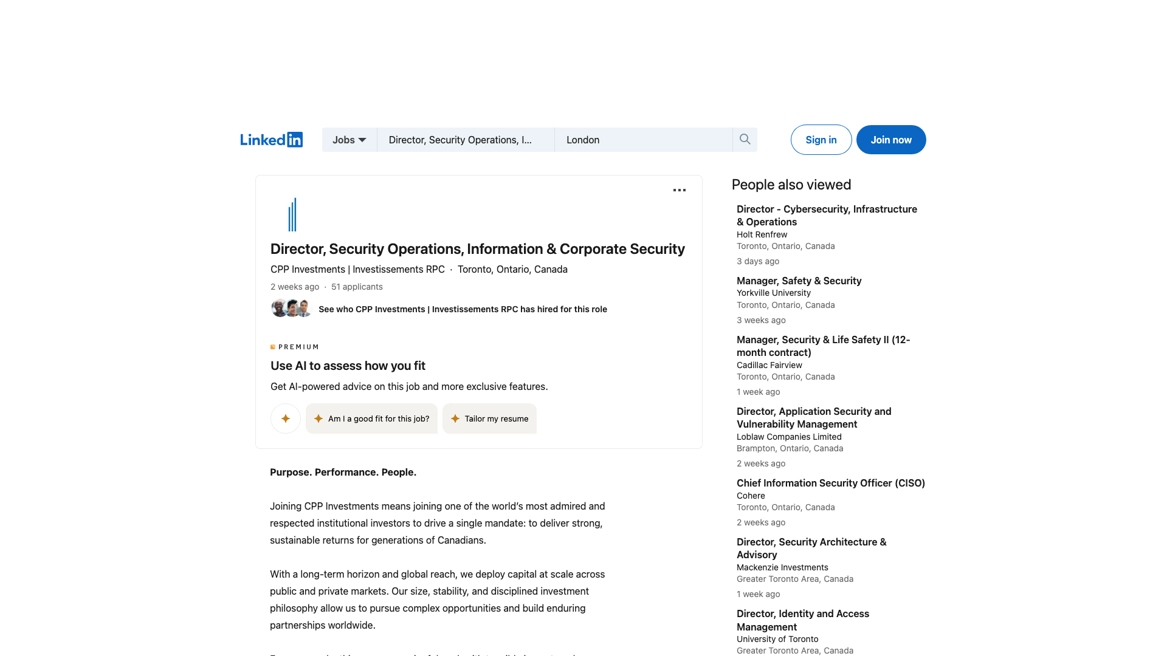Edit the job title search field

click(466, 140)
